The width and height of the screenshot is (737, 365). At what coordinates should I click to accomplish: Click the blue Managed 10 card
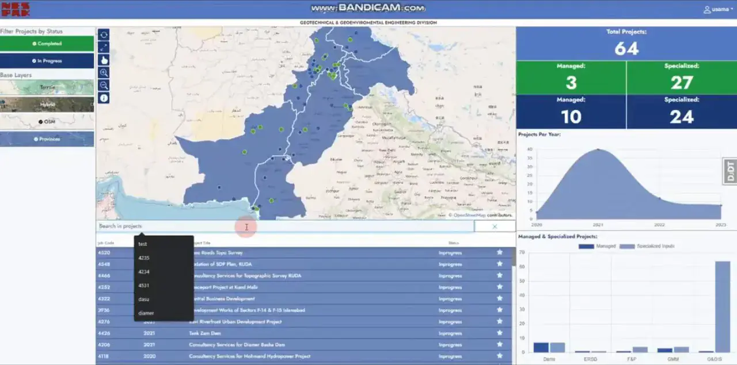(571, 112)
